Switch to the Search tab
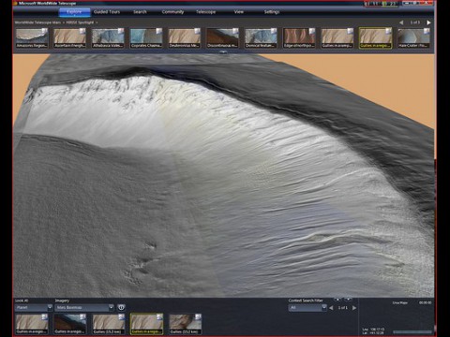The height and width of the screenshot is (337, 450). click(140, 12)
